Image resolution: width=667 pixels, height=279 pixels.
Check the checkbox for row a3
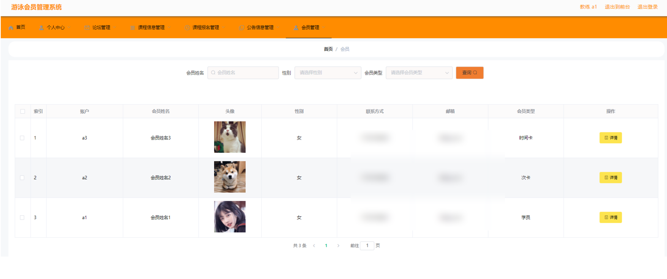(22, 138)
